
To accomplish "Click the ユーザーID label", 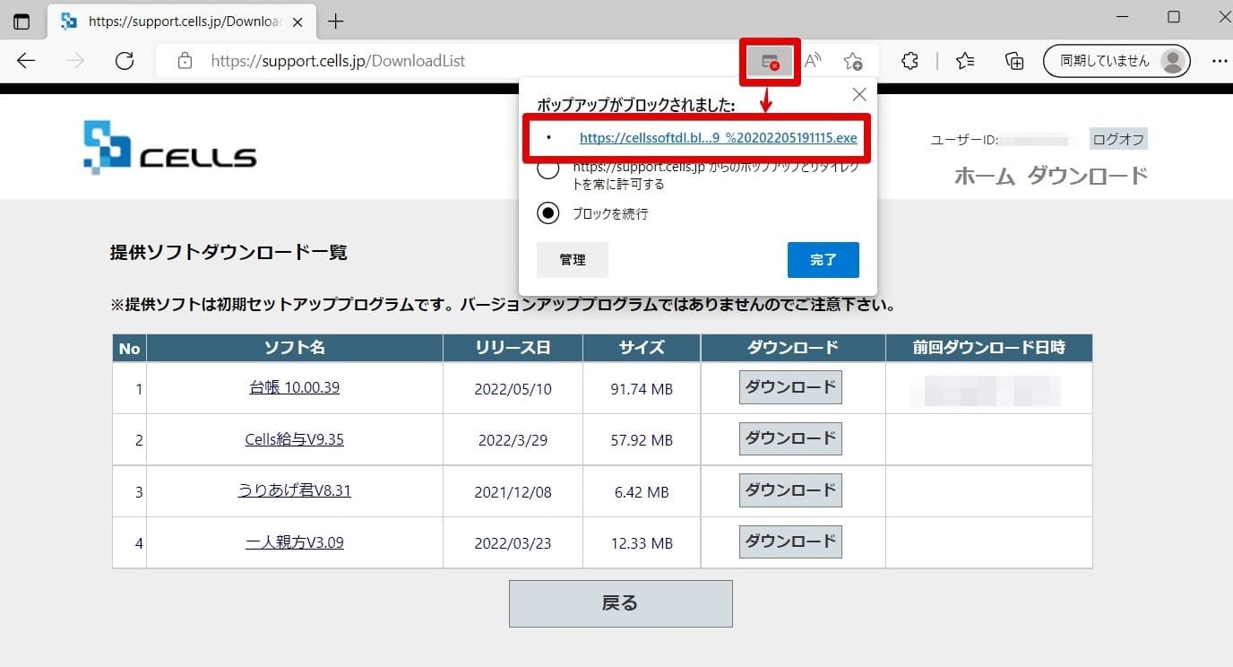I will tap(964, 140).
